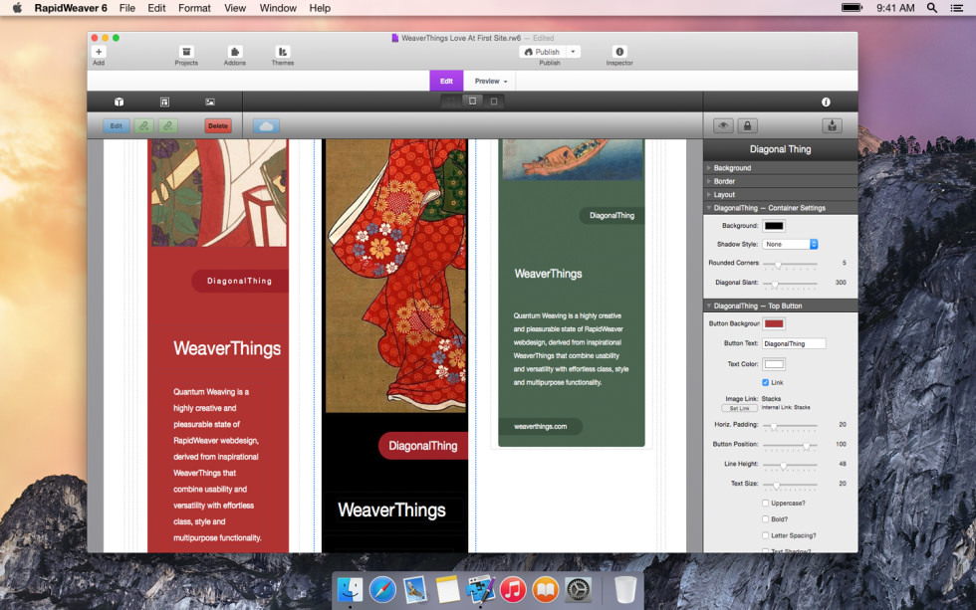Open iTunes from the dock
This screenshot has height=610, width=976.
point(513,589)
